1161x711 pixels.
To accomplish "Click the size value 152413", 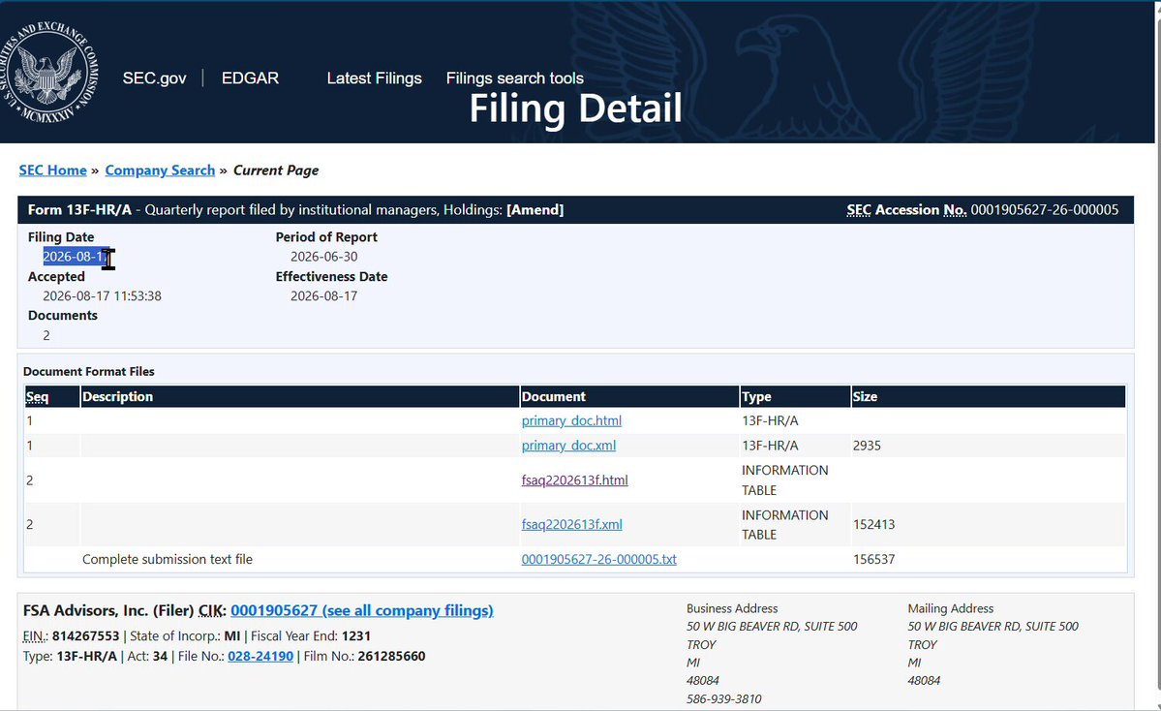I will 873,524.
